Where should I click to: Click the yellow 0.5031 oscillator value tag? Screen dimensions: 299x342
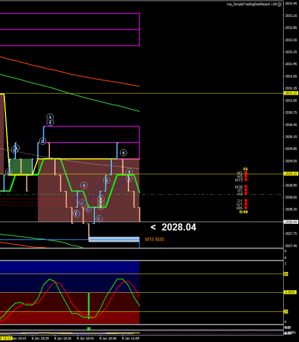[290, 292]
